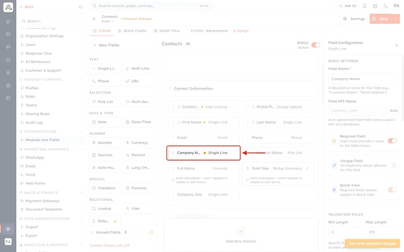Click the bookmark icon in top bar

point(365,6)
